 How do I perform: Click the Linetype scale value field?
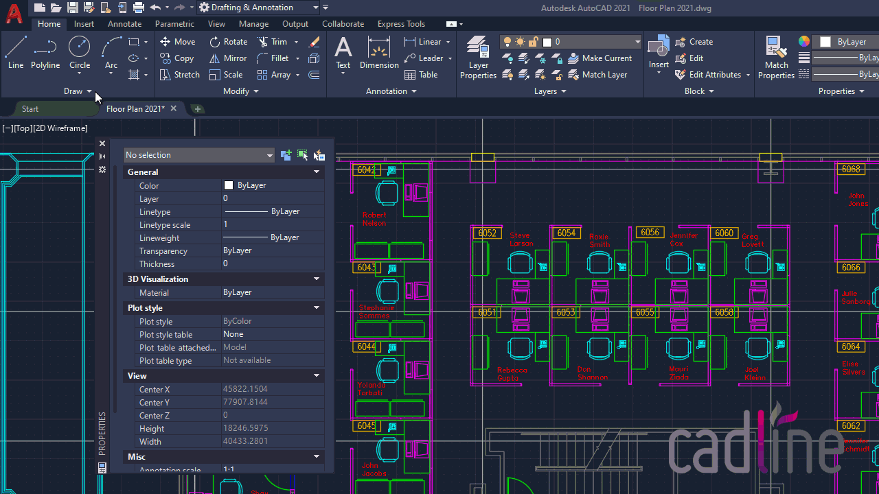pyautogui.click(x=273, y=224)
